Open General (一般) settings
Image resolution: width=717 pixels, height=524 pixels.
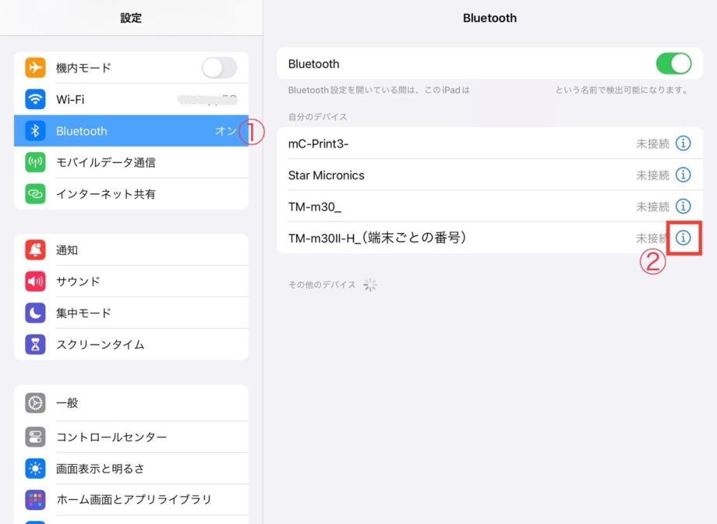pos(131,403)
